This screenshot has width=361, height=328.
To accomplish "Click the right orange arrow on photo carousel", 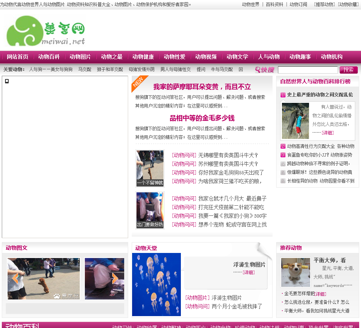I will point(115,279).
